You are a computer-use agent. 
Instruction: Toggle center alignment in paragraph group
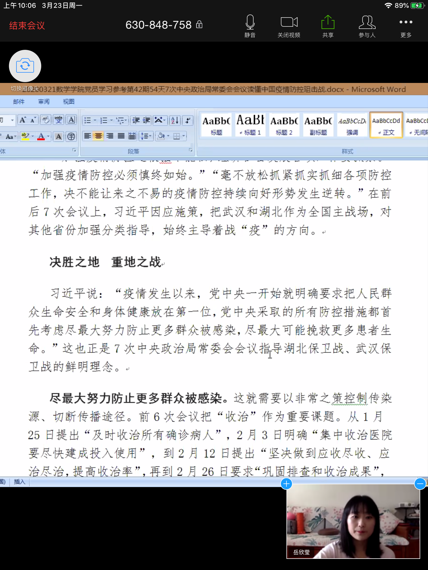pyautogui.click(x=98, y=136)
